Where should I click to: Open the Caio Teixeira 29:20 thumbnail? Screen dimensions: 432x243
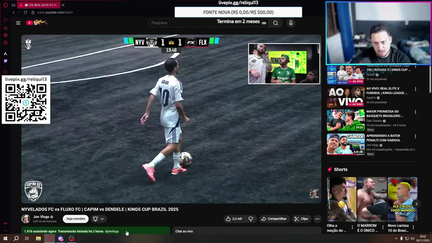(x=346, y=120)
